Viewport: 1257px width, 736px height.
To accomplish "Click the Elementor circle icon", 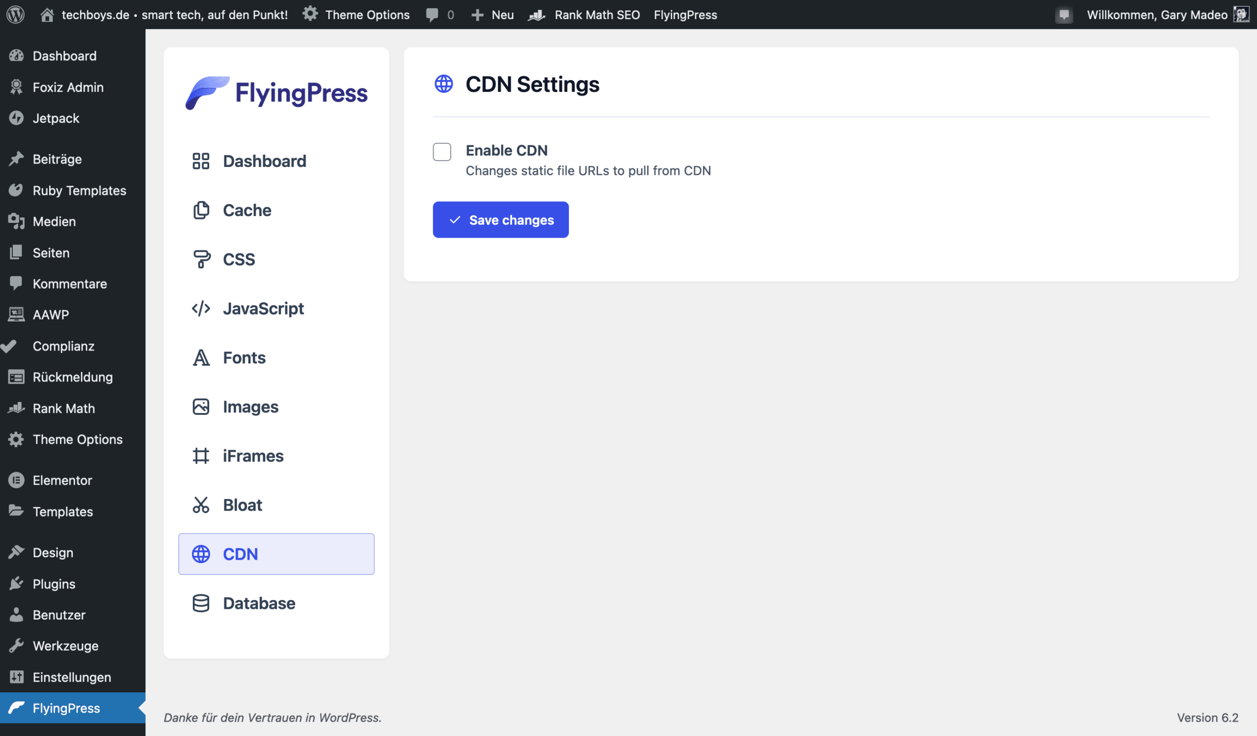I will (x=17, y=480).
